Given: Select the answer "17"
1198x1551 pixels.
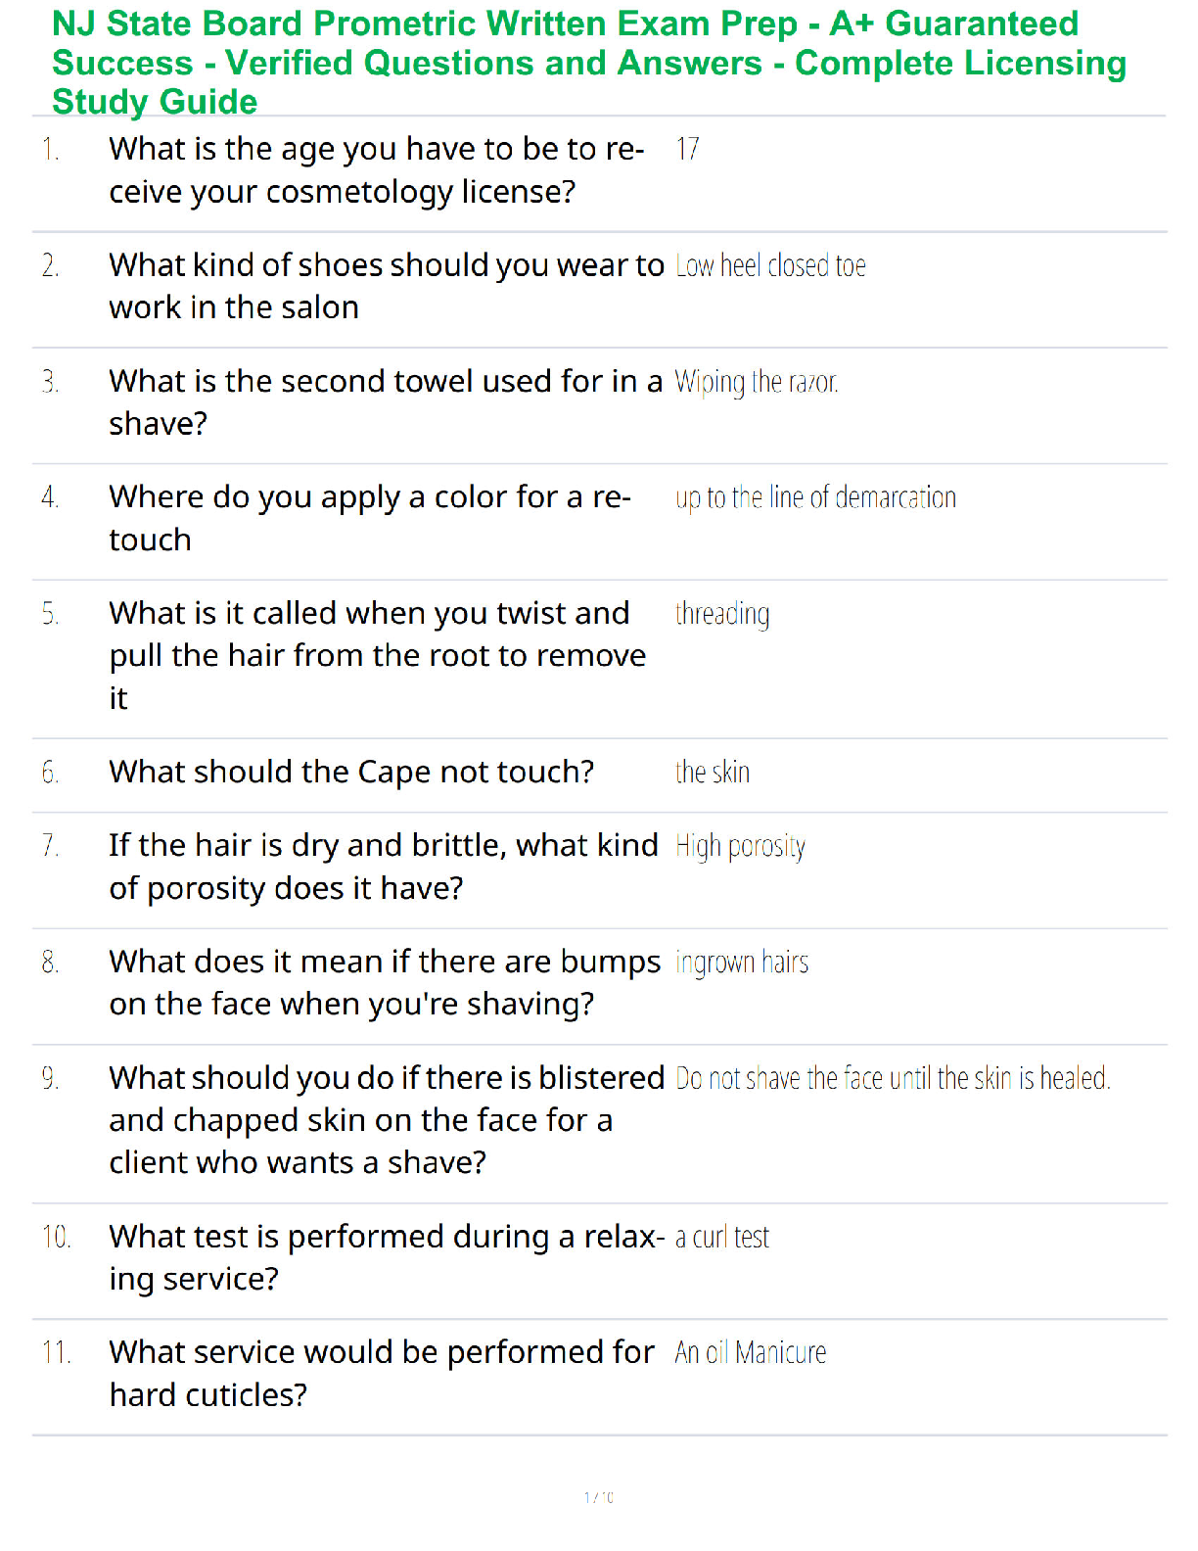Looking at the screenshot, I should tap(687, 149).
